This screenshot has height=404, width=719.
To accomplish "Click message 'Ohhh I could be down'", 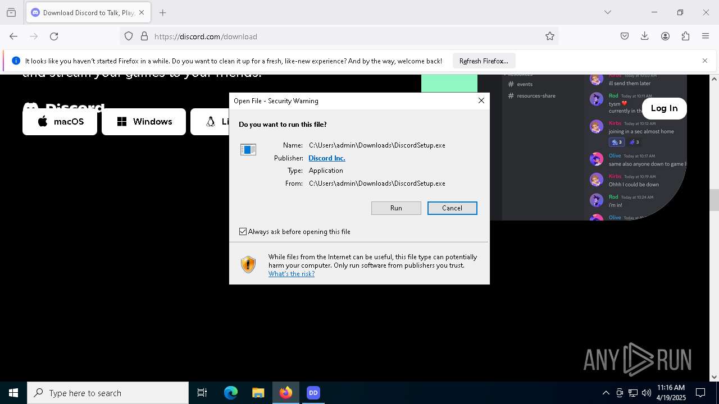I will 634,185.
